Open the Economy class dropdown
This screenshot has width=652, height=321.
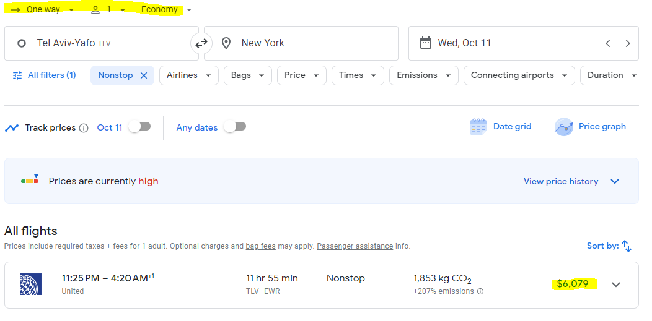point(166,10)
